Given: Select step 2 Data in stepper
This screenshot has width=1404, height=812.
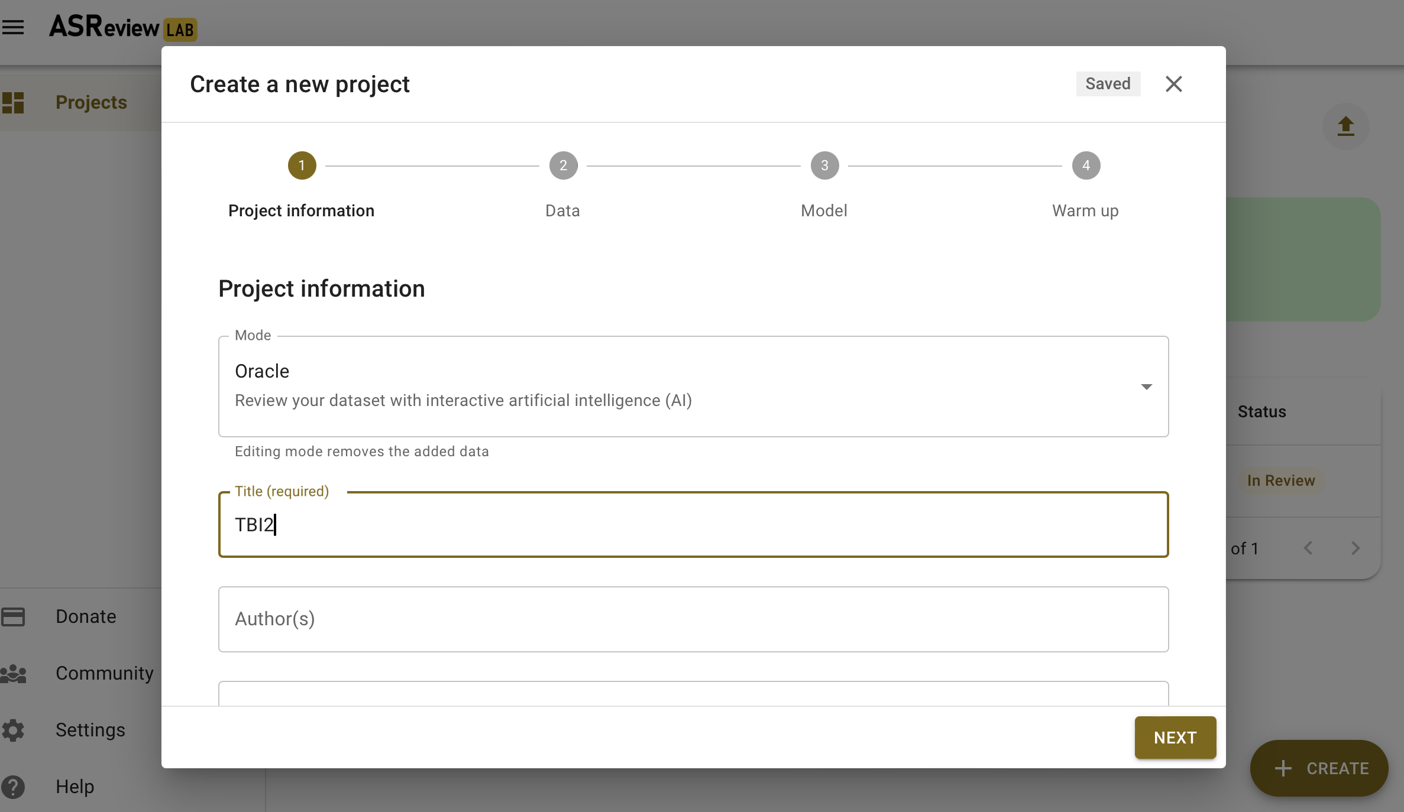Looking at the screenshot, I should click(563, 165).
